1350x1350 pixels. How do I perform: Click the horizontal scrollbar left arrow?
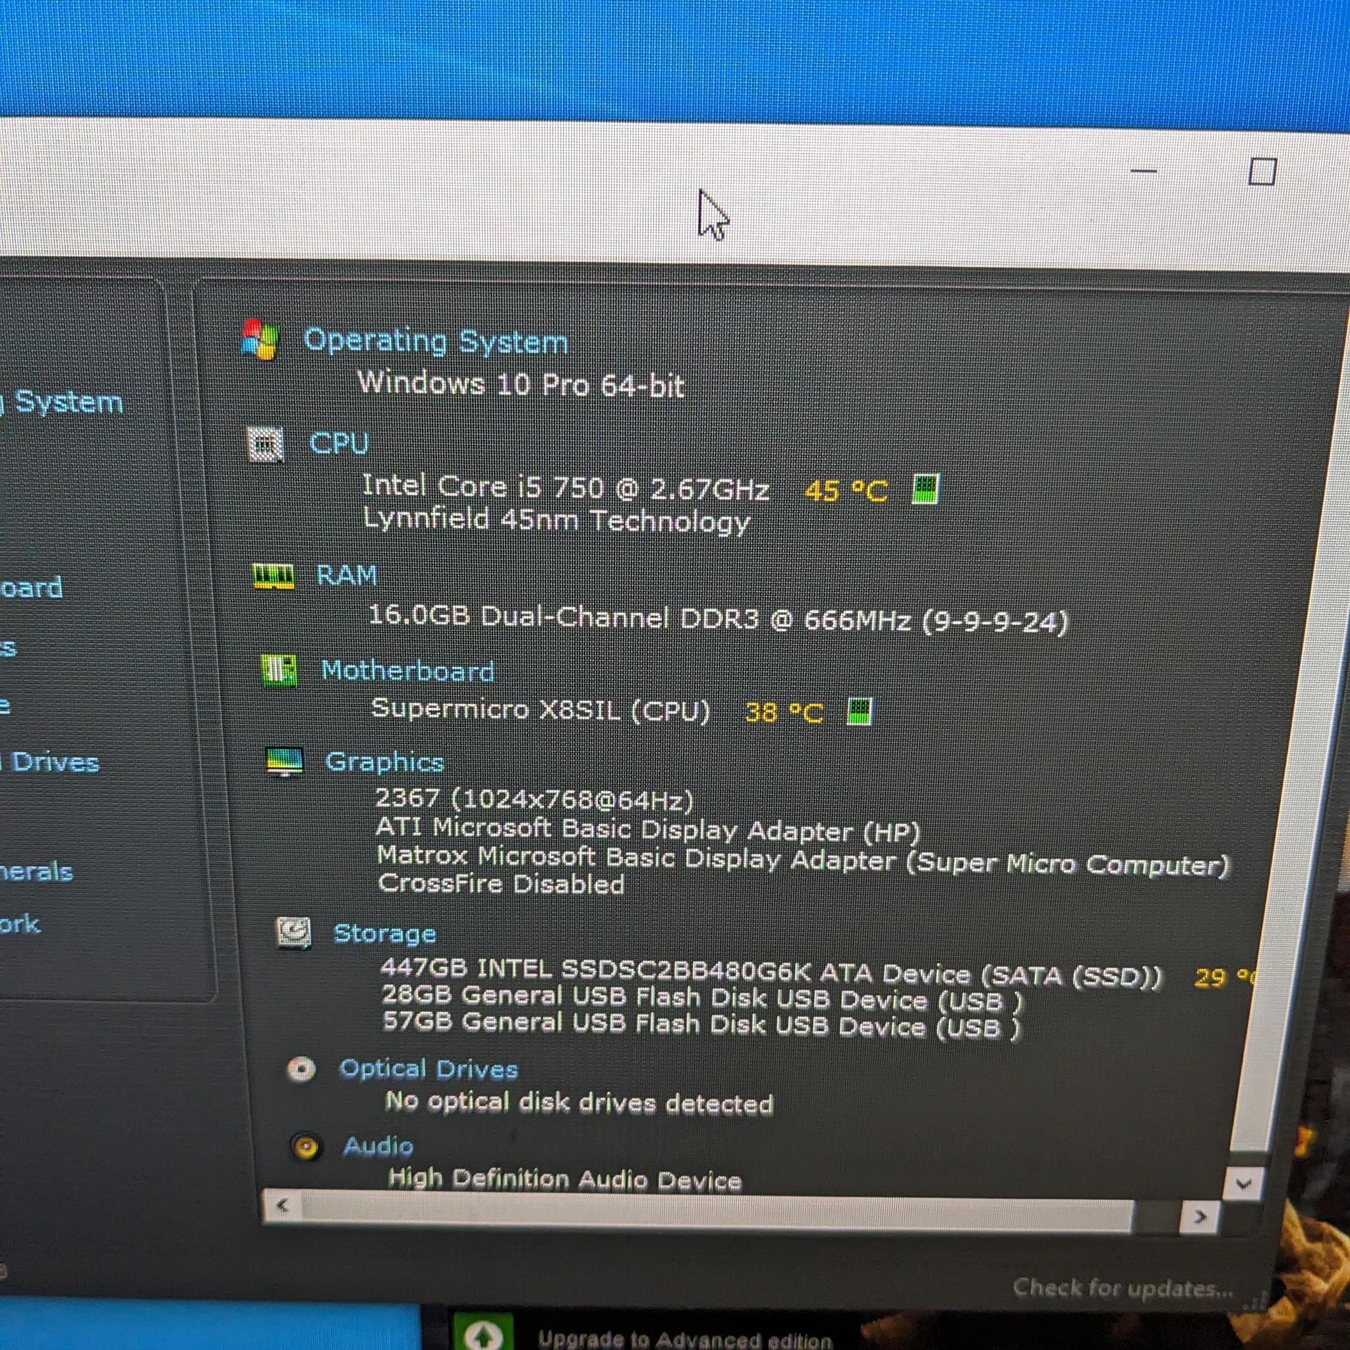point(282,1206)
